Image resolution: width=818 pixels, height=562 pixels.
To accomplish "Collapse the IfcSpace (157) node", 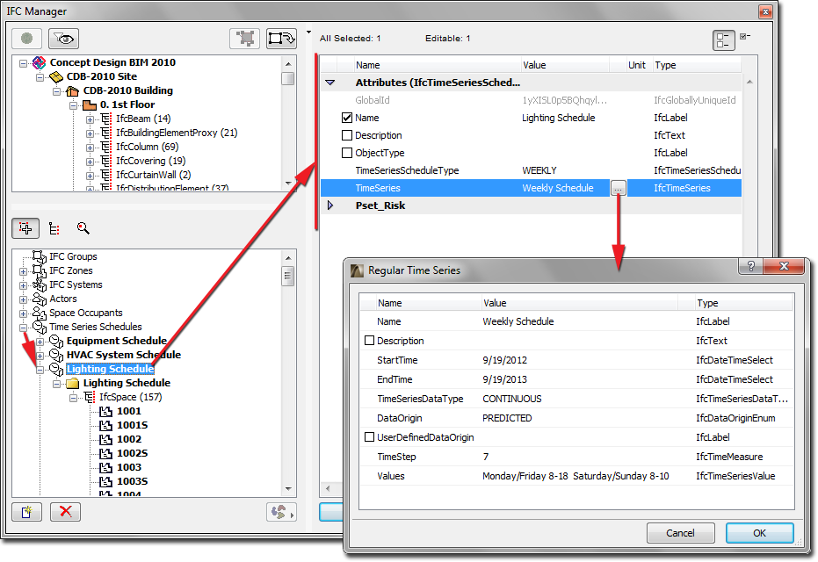I will coord(73,398).
